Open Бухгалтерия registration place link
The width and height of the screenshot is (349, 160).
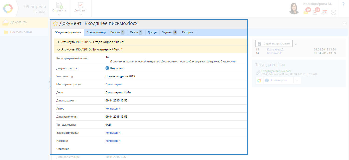(x=113, y=84)
